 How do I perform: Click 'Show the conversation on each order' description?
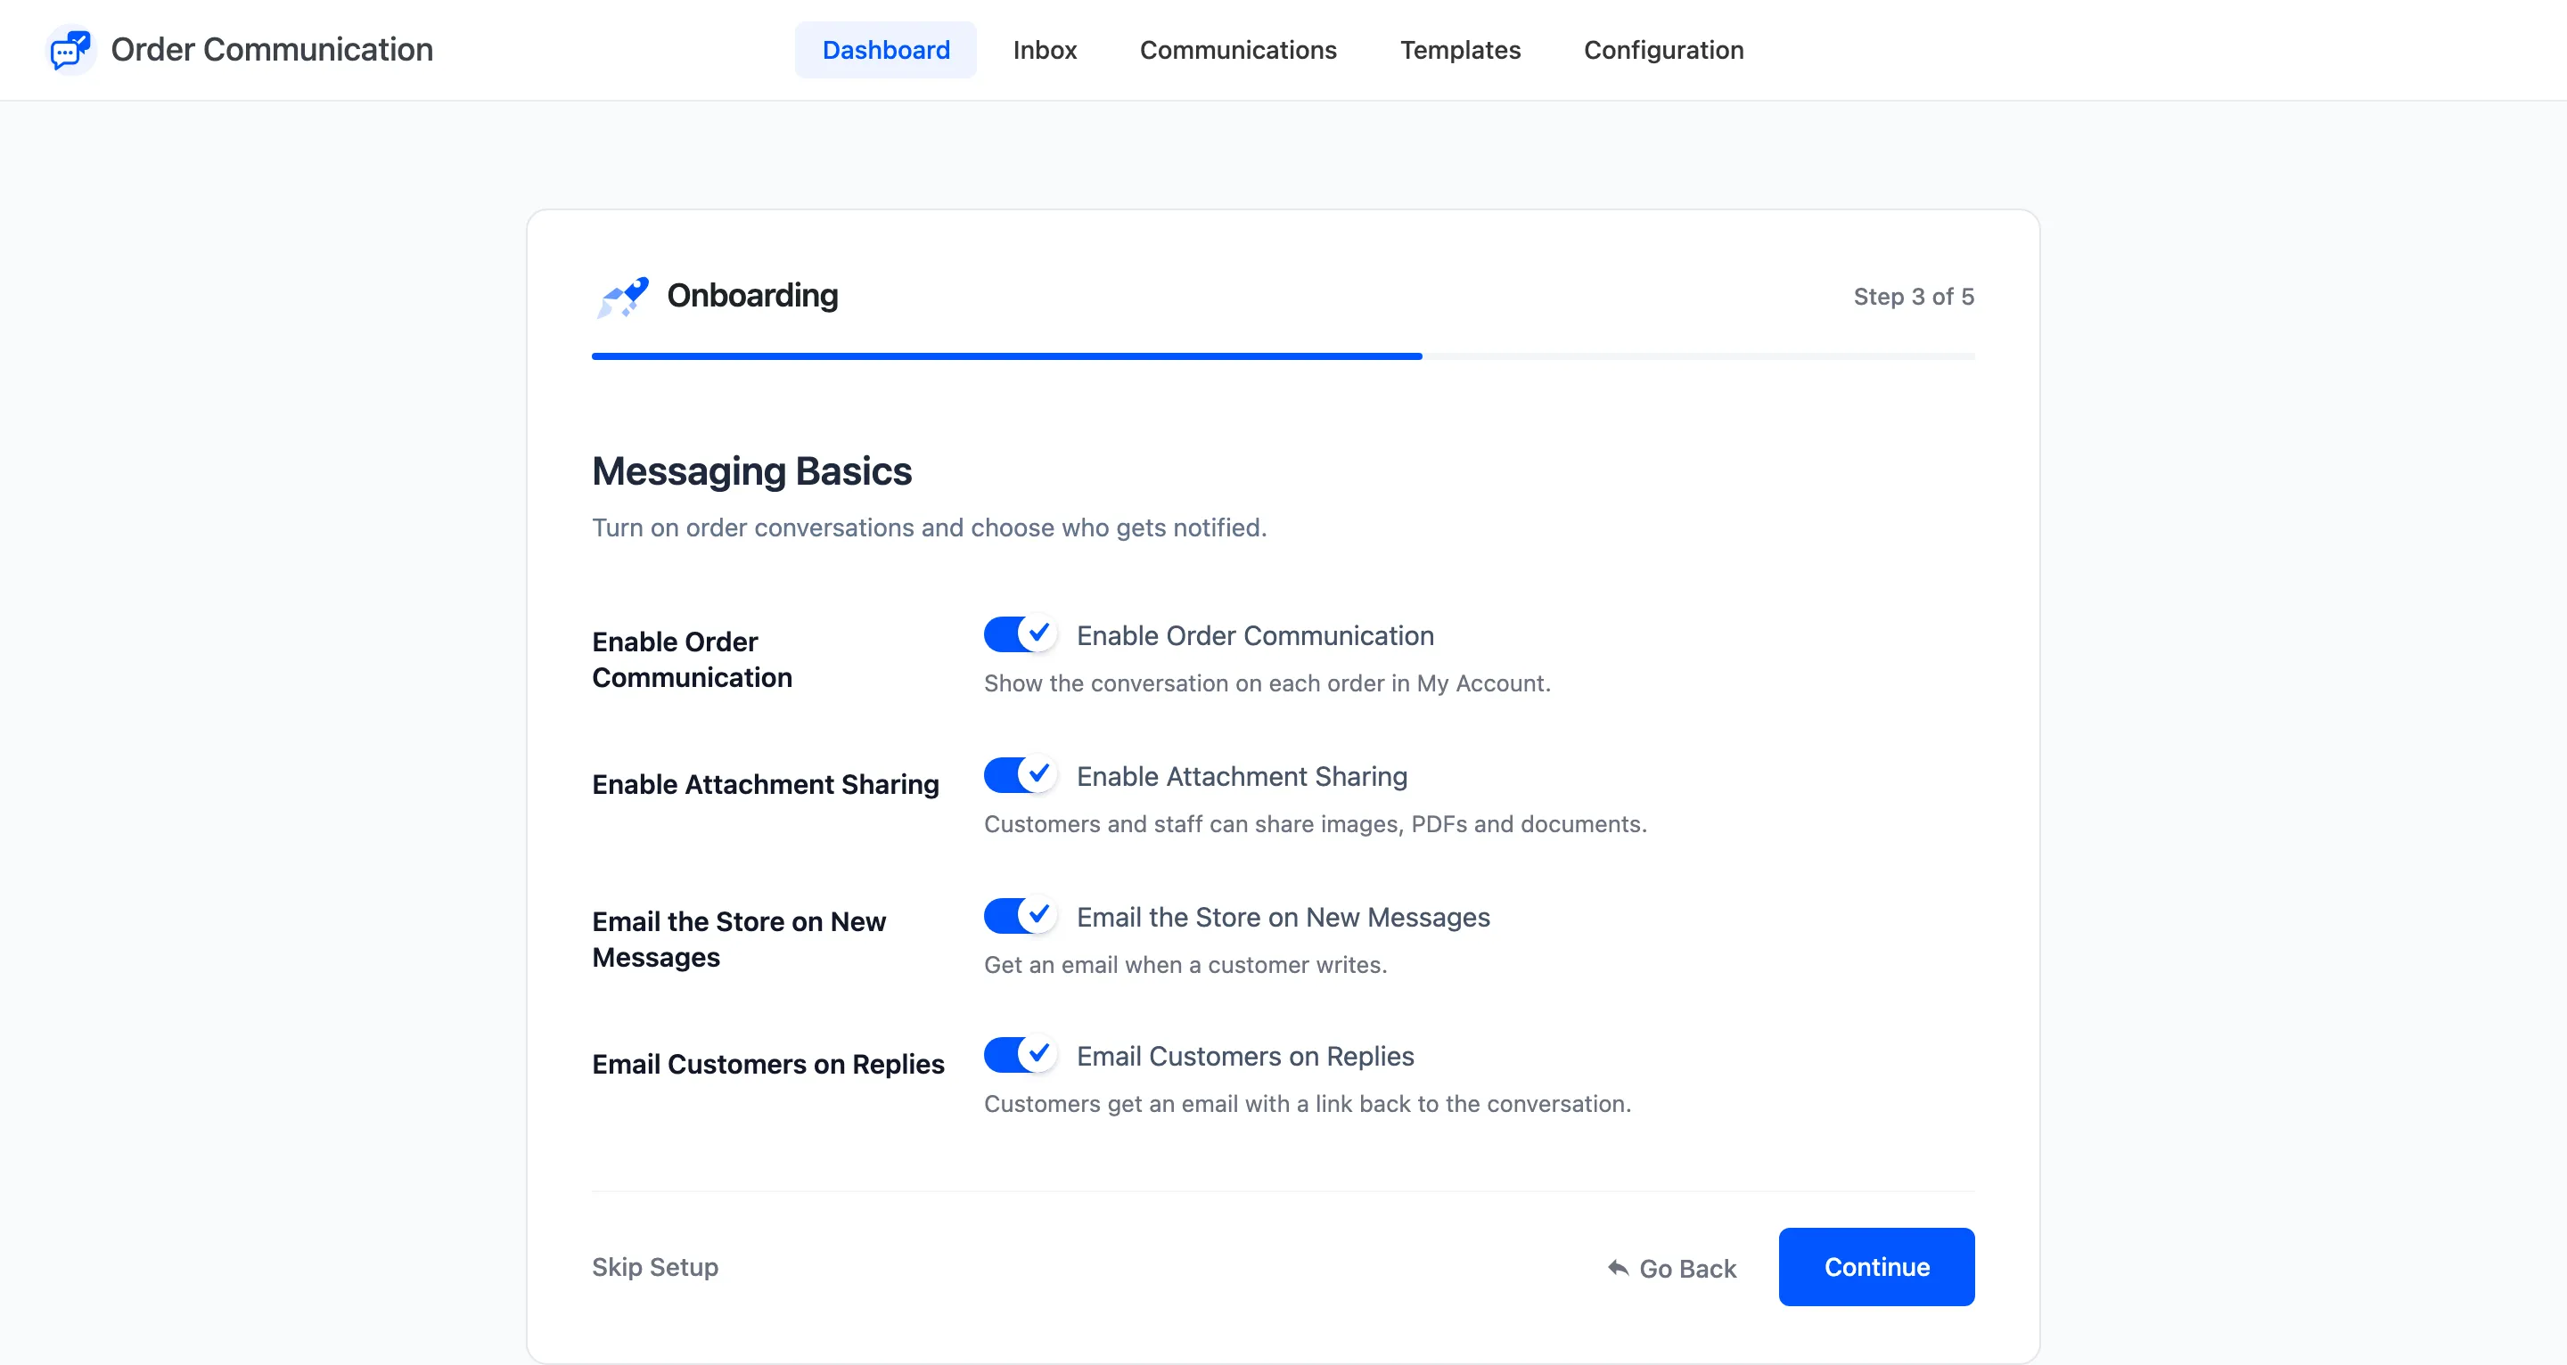(1267, 683)
